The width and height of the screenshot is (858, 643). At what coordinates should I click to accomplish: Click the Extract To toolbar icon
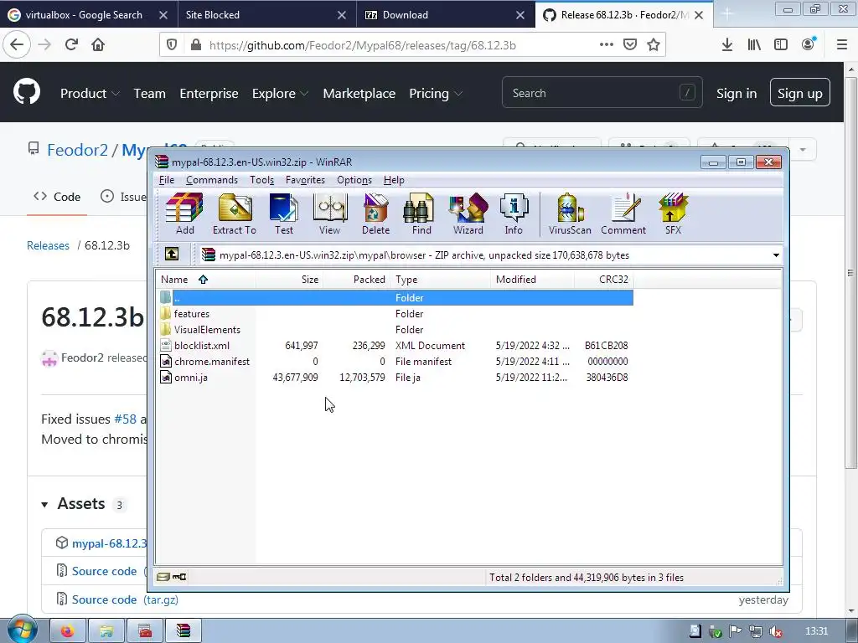pos(235,213)
